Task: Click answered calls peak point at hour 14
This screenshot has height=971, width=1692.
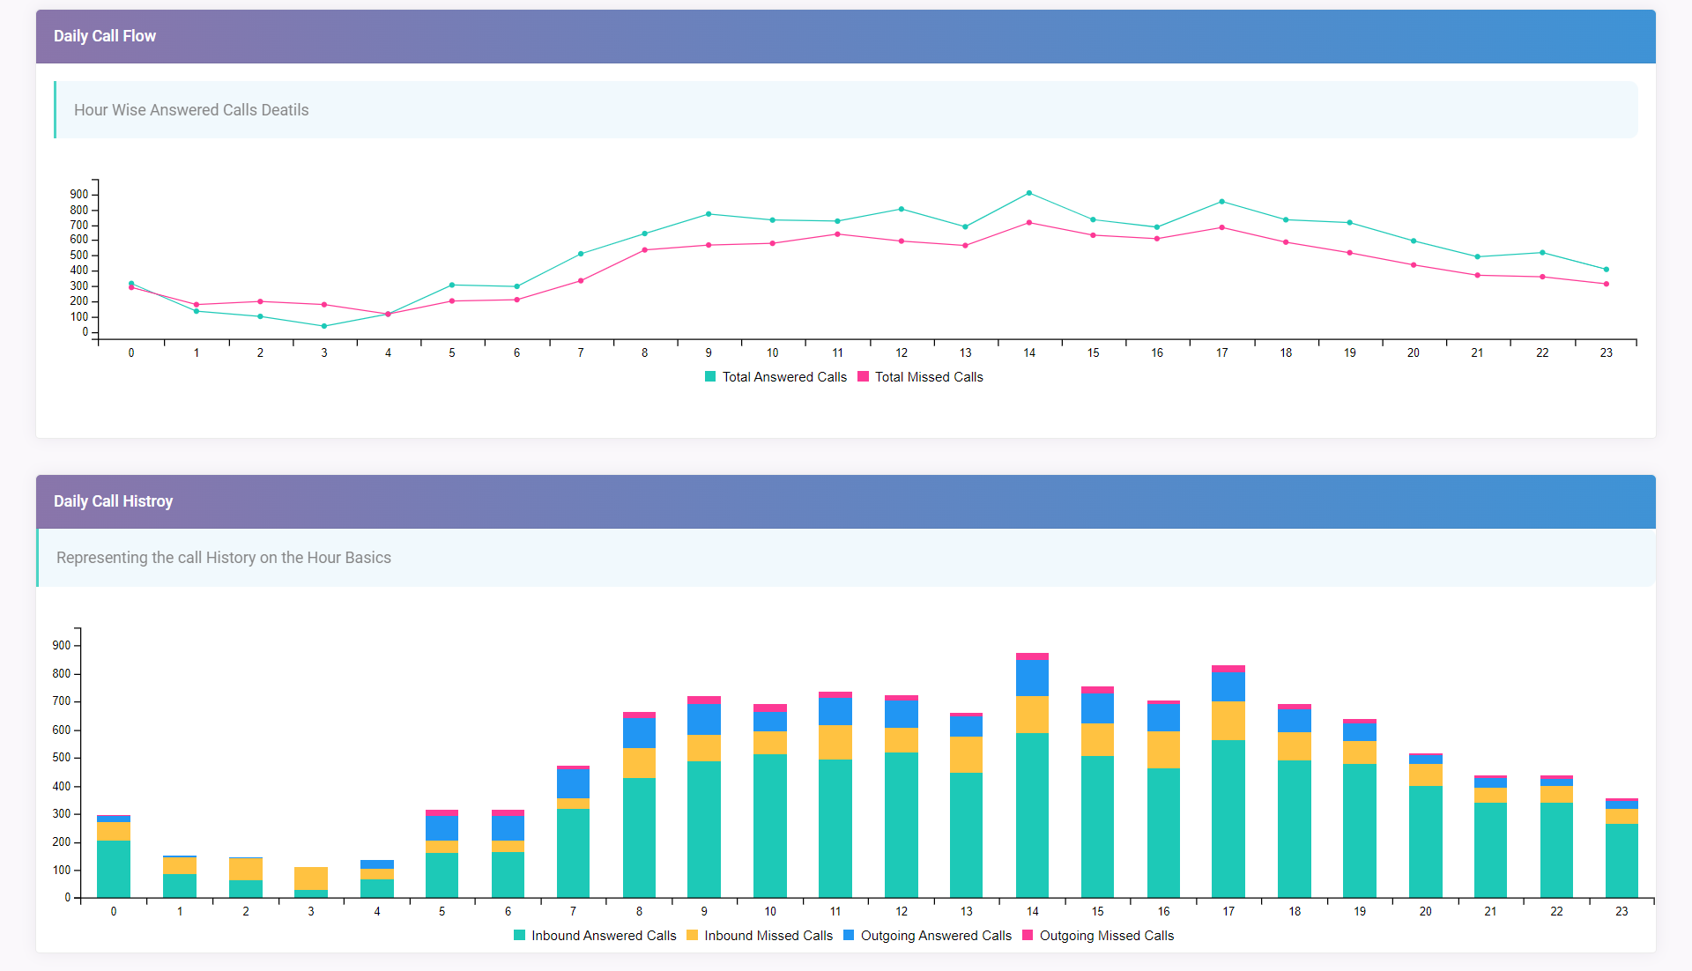Action: click(1029, 193)
